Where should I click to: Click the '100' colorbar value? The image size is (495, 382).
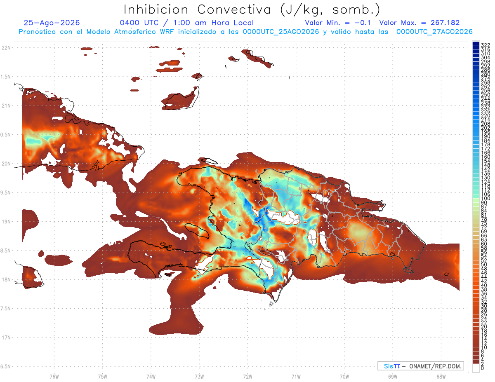click(485, 199)
